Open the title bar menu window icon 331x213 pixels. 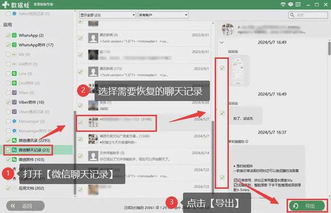(x=298, y=4)
